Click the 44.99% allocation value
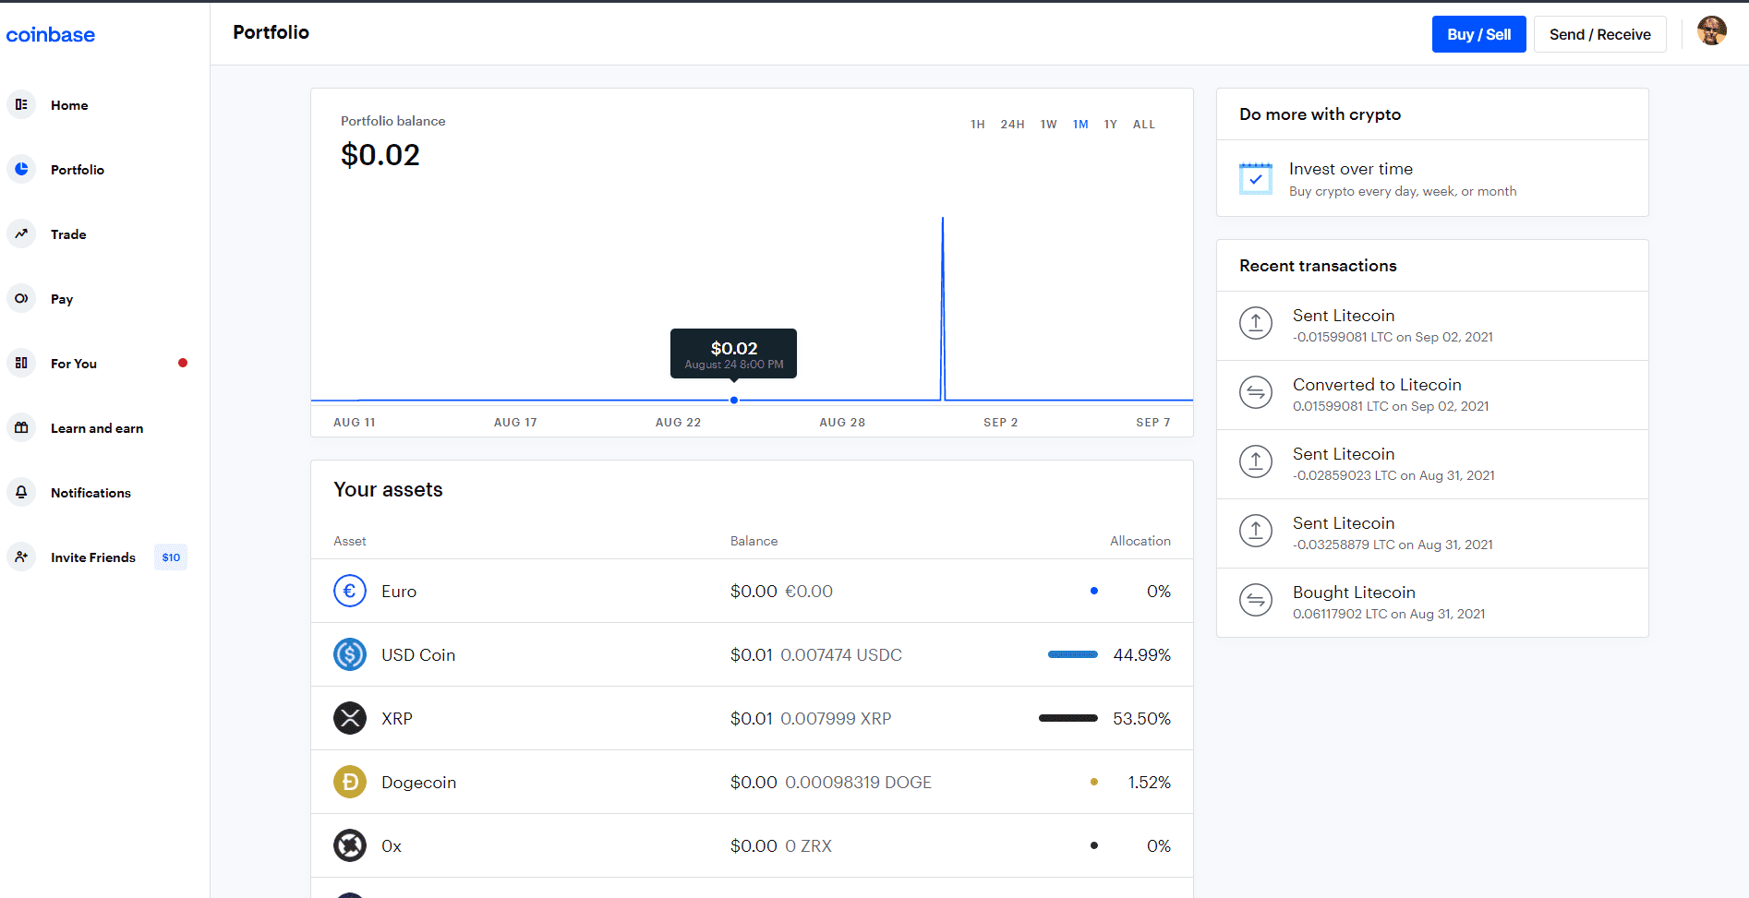 point(1141,655)
